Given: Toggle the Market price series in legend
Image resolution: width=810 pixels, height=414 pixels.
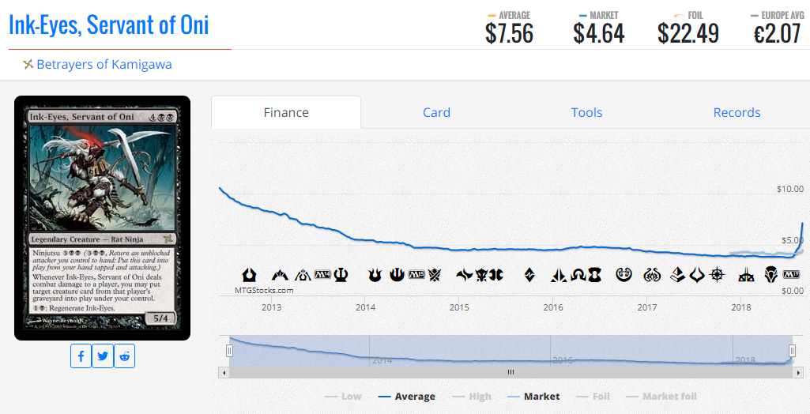Looking at the screenshot, I should click(533, 397).
